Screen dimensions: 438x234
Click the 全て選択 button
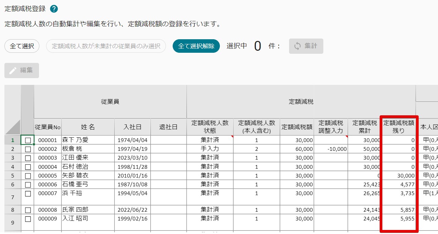22,46
